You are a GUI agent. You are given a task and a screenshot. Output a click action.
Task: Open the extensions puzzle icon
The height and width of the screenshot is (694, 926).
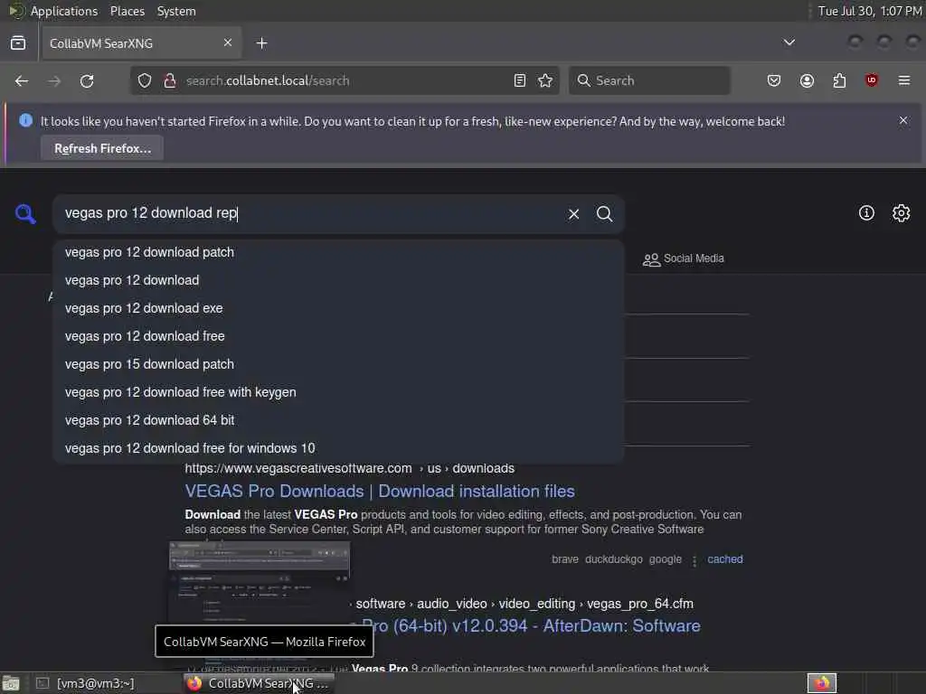tap(839, 80)
